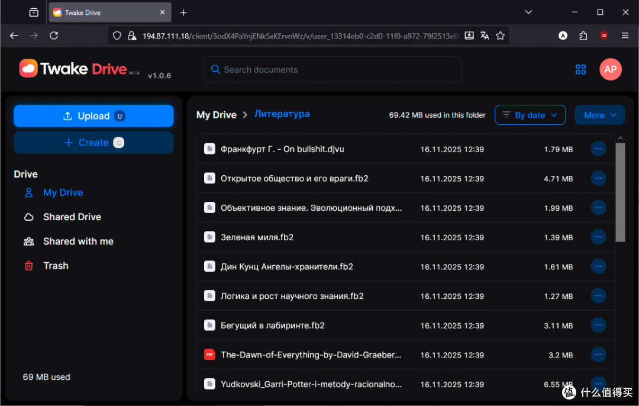The width and height of the screenshot is (639, 406).
Task: Expand the More dropdown
Action: 599,115
